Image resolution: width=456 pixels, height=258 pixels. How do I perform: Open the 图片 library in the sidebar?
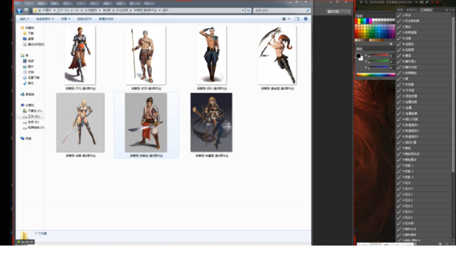tap(29, 67)
